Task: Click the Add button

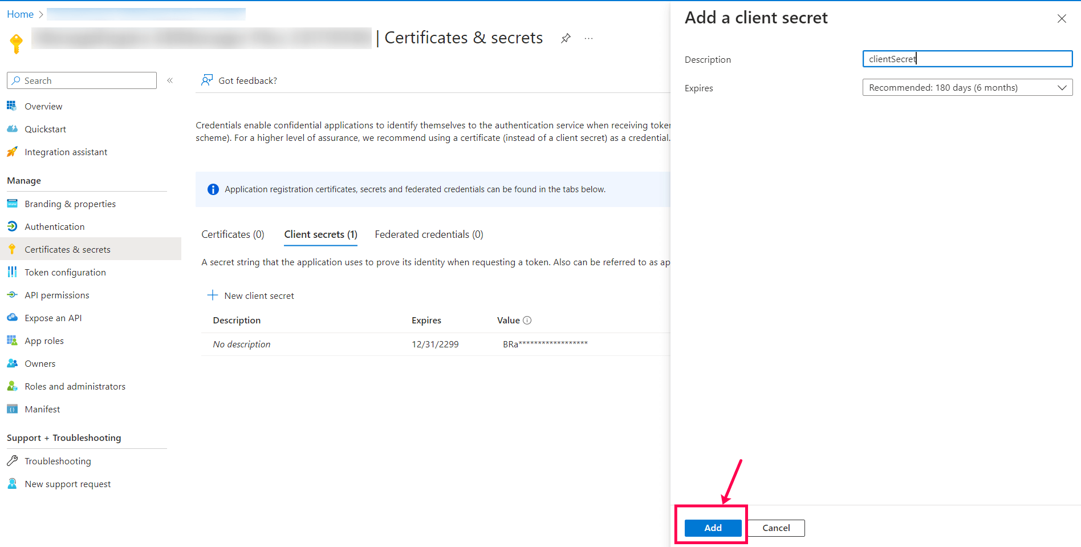Action: (712, 528)
